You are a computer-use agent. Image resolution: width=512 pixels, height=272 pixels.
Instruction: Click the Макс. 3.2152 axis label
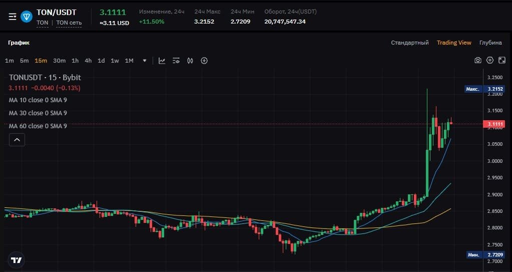point(485,89)
